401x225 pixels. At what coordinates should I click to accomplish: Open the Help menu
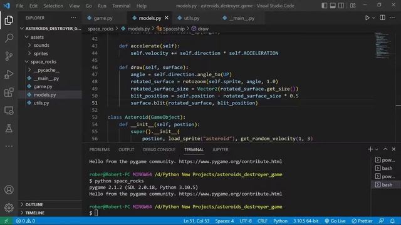click(141, 6)
